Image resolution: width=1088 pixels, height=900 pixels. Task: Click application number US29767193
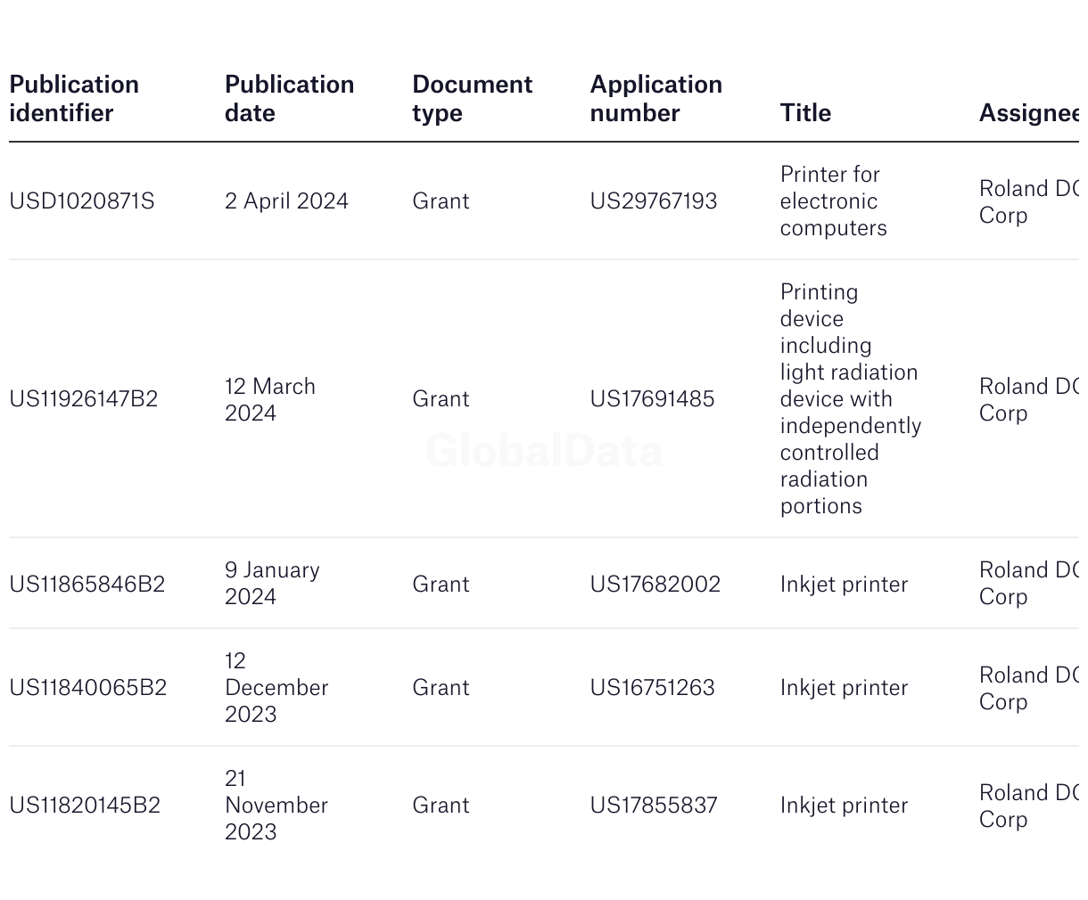pyautogui.click(x=654, y=201)
